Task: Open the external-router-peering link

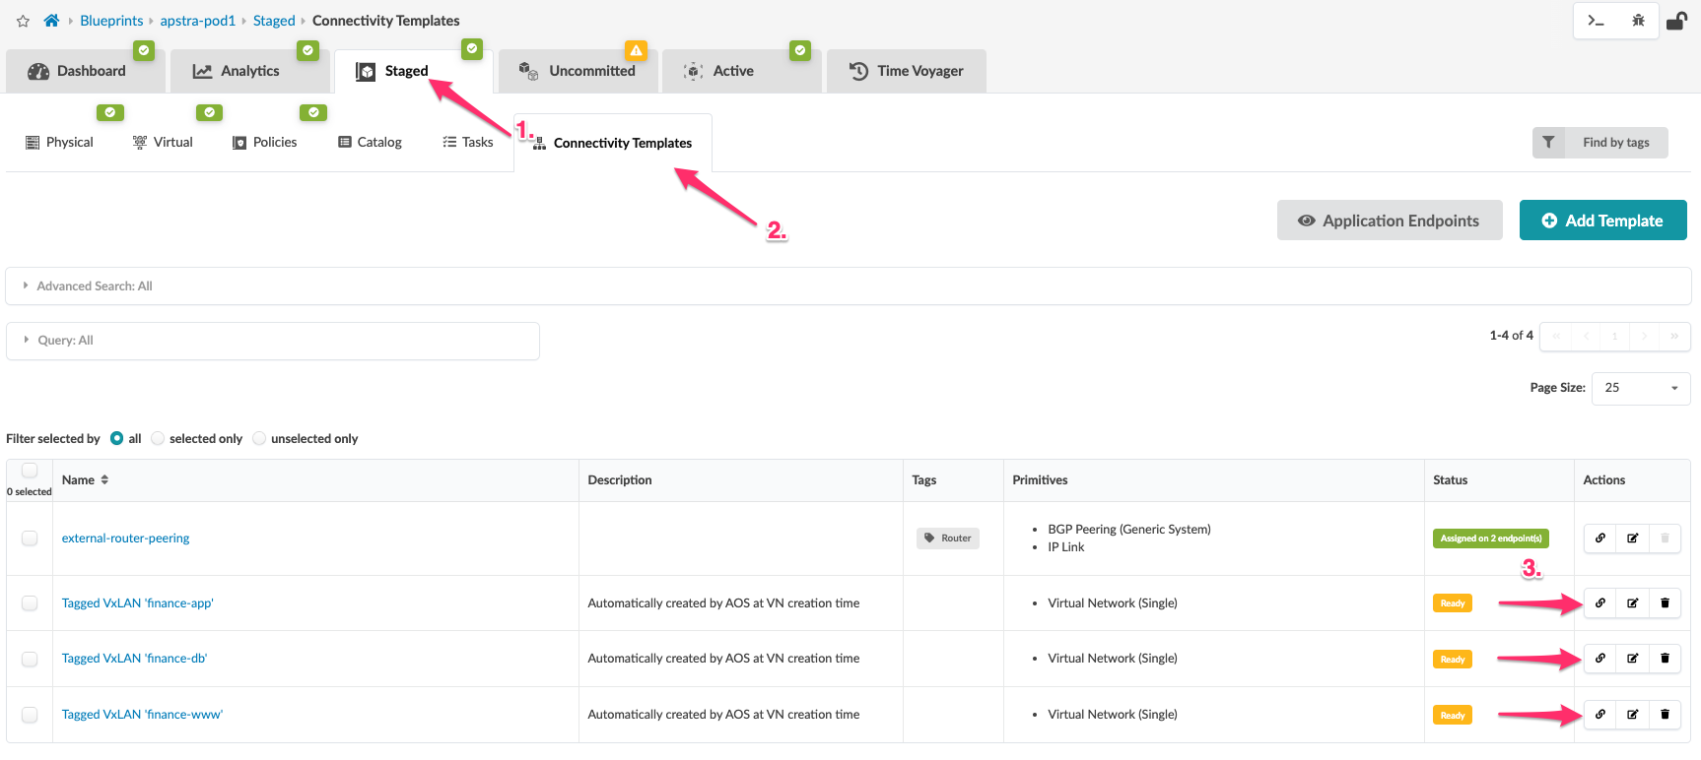Action: [x=125, y=538]
